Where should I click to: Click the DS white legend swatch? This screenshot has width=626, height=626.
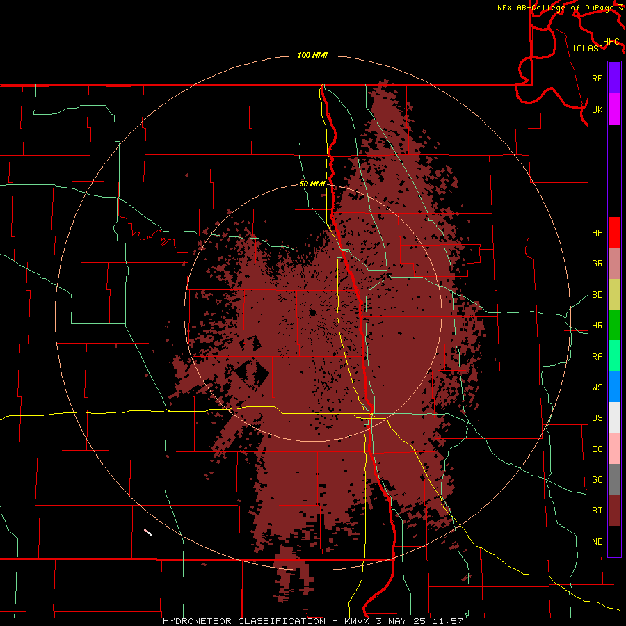(x=614, y=417)
